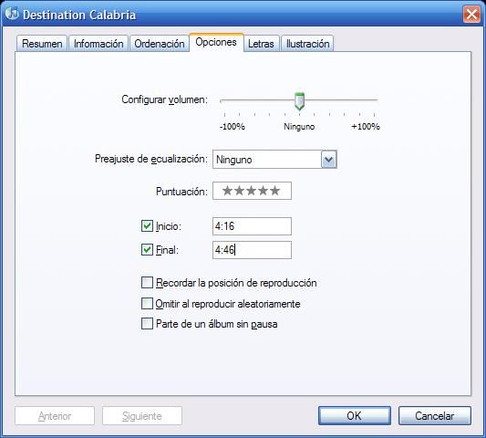Select the Opciones tab
Viewport: 486px width, 438px height.
click(216, 42)
